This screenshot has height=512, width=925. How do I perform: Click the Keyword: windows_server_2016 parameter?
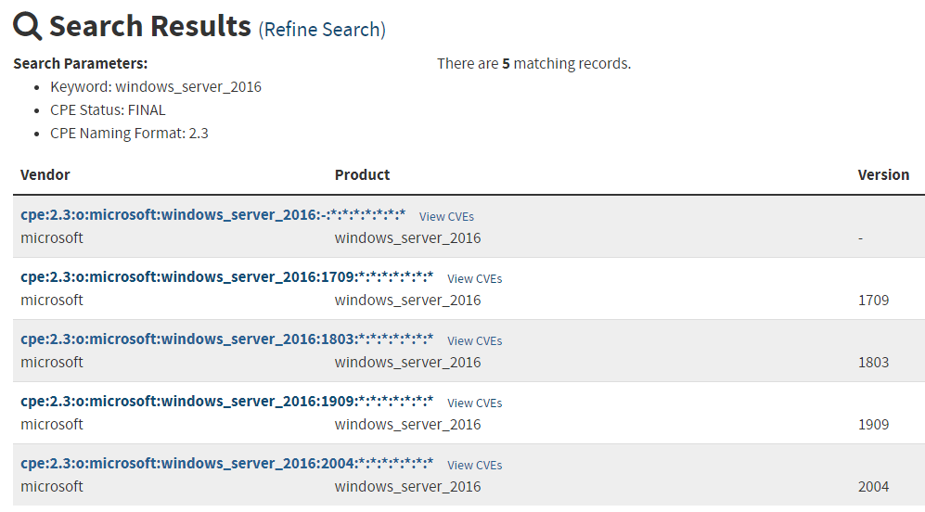point(156,87)
